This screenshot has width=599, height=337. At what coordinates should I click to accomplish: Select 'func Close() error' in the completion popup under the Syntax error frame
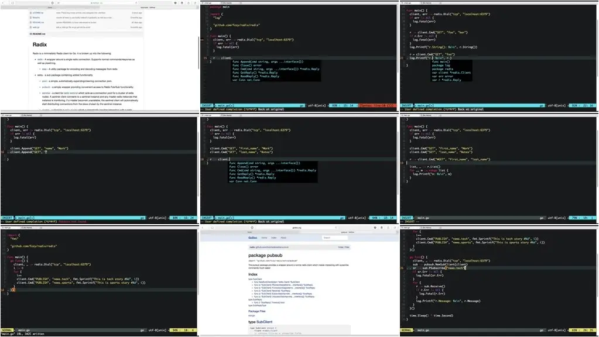tap(247, 66)
